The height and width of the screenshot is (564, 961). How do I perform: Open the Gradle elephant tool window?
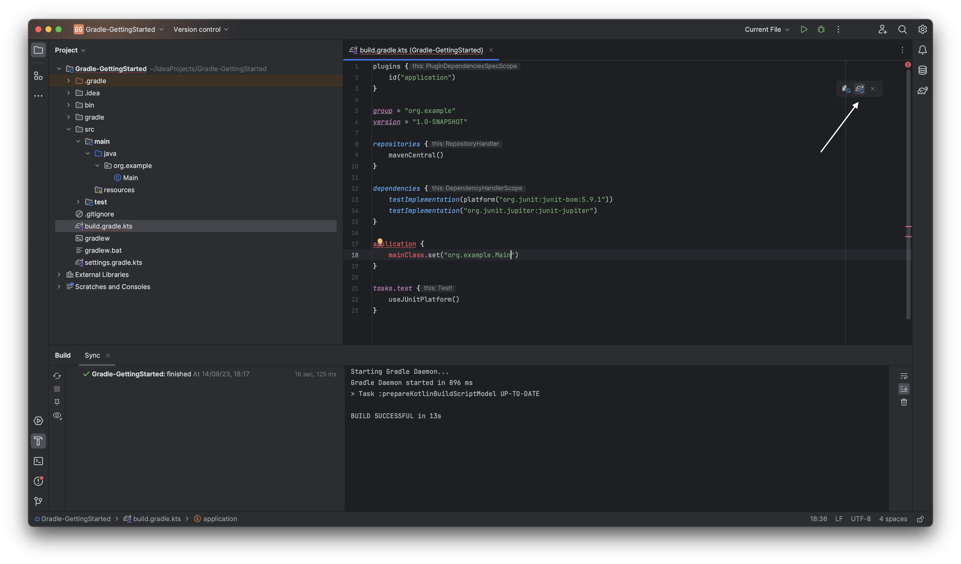pyautogui.click(x=922, y=90)
